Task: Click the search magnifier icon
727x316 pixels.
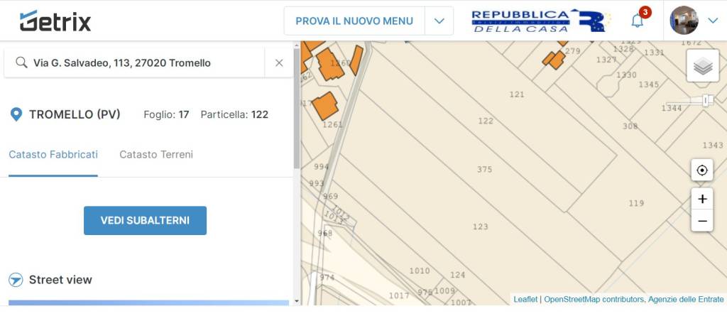Action: point(21,63)
